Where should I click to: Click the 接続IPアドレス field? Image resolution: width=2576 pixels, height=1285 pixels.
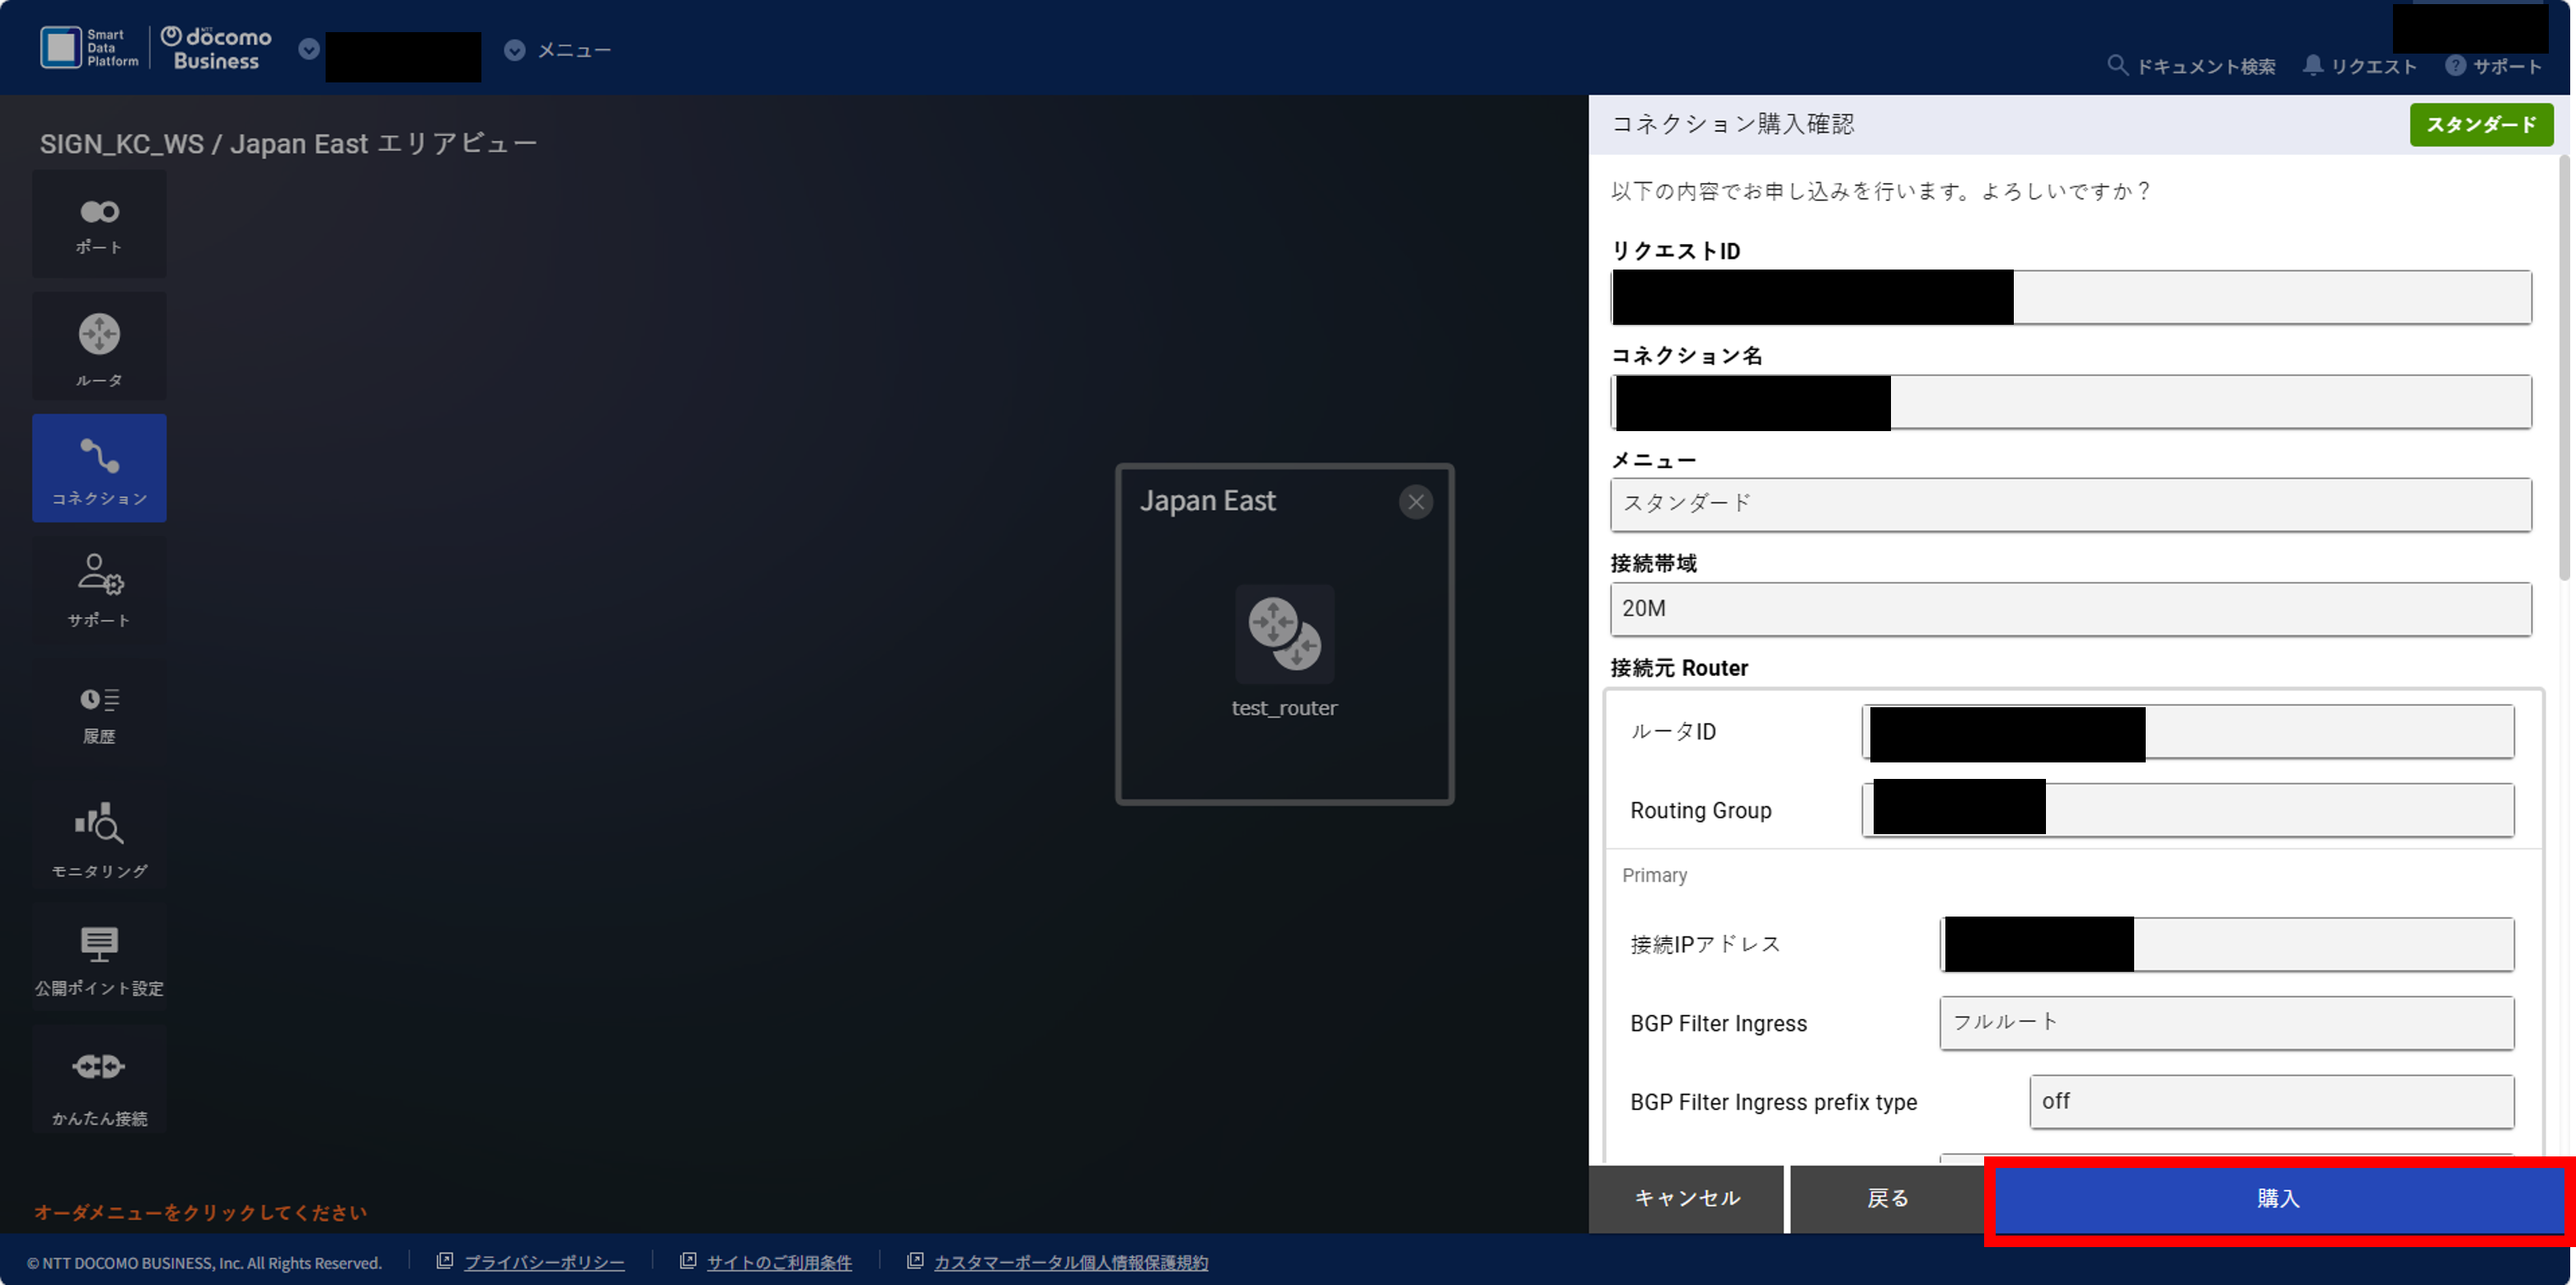tap(2227, 944)
